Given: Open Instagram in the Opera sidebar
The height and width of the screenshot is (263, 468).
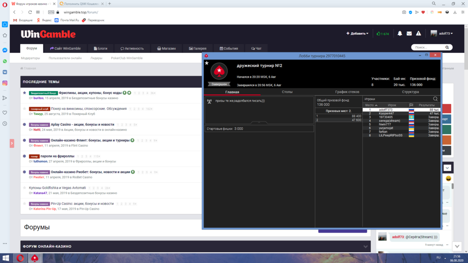Looking at the screenshot, I should [x=5, y=83].
